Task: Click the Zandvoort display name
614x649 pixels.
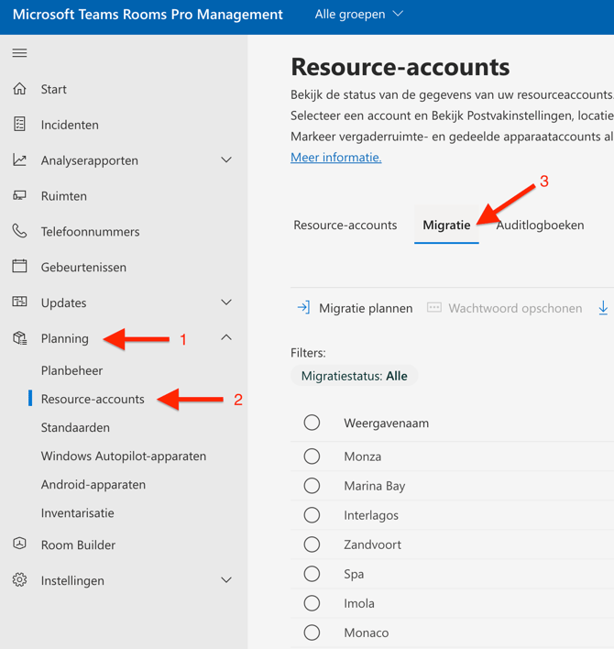Action: click(x=372, y=544)
